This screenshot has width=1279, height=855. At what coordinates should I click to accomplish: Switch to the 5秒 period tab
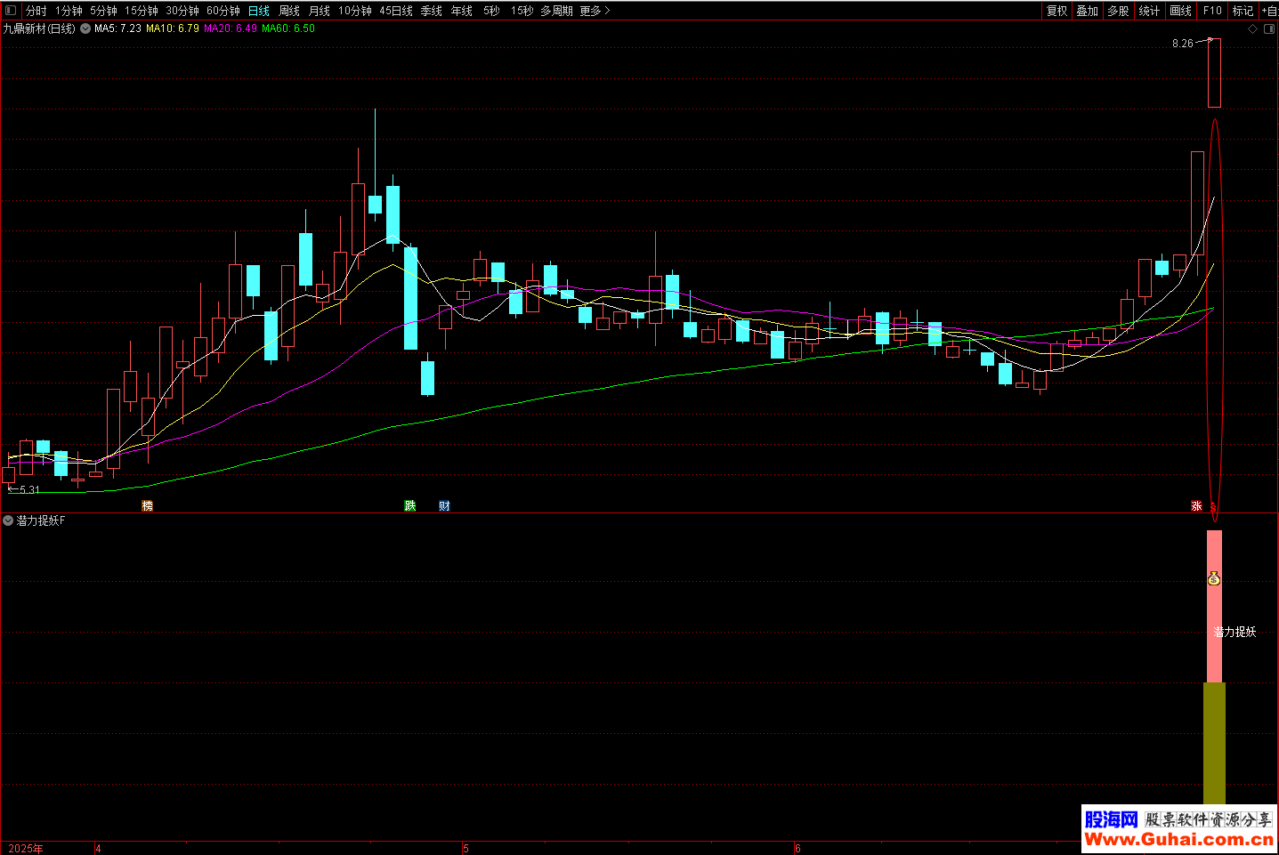(492, 11)
